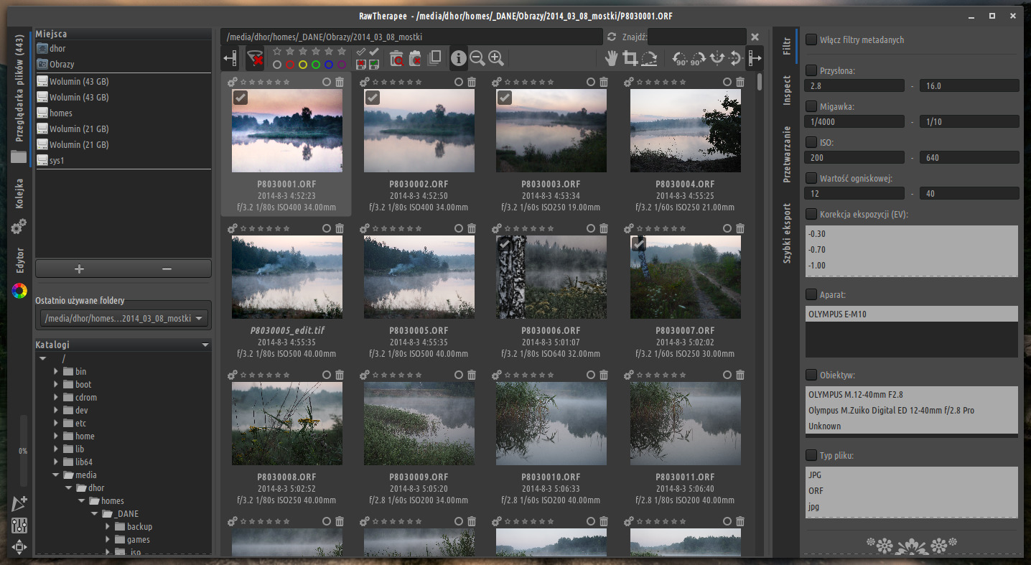Viewport: 1031px width, 565px height.
Task: Open the Szybki eksport tab
Action: (x=787, y=233)
